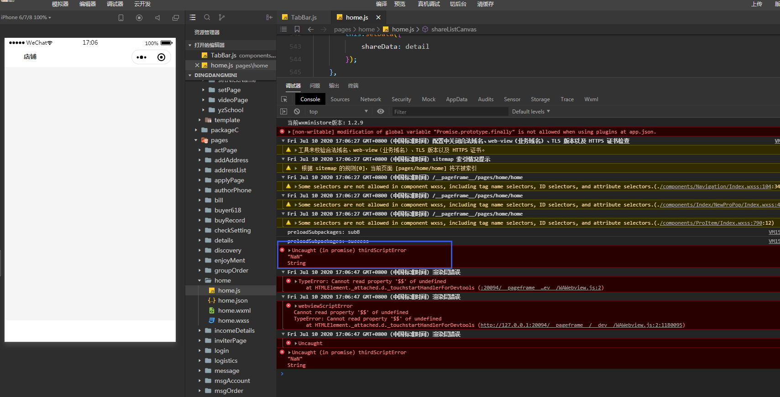Viewport: 780px width, 397px height.
Task: Click the home.wxml file icon
Action: coord(212,310)
